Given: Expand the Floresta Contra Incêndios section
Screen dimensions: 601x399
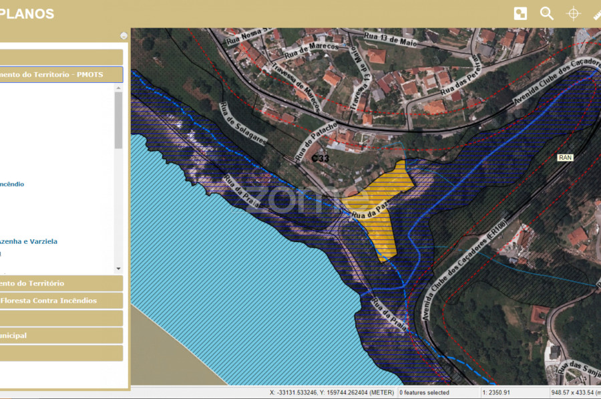Looking at the screenshot, I should coord(60,301).
